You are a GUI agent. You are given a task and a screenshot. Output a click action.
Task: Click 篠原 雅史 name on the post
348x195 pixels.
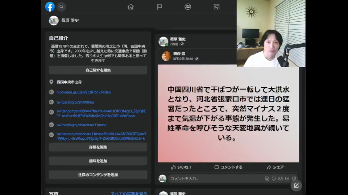click(x=178, y=39)
